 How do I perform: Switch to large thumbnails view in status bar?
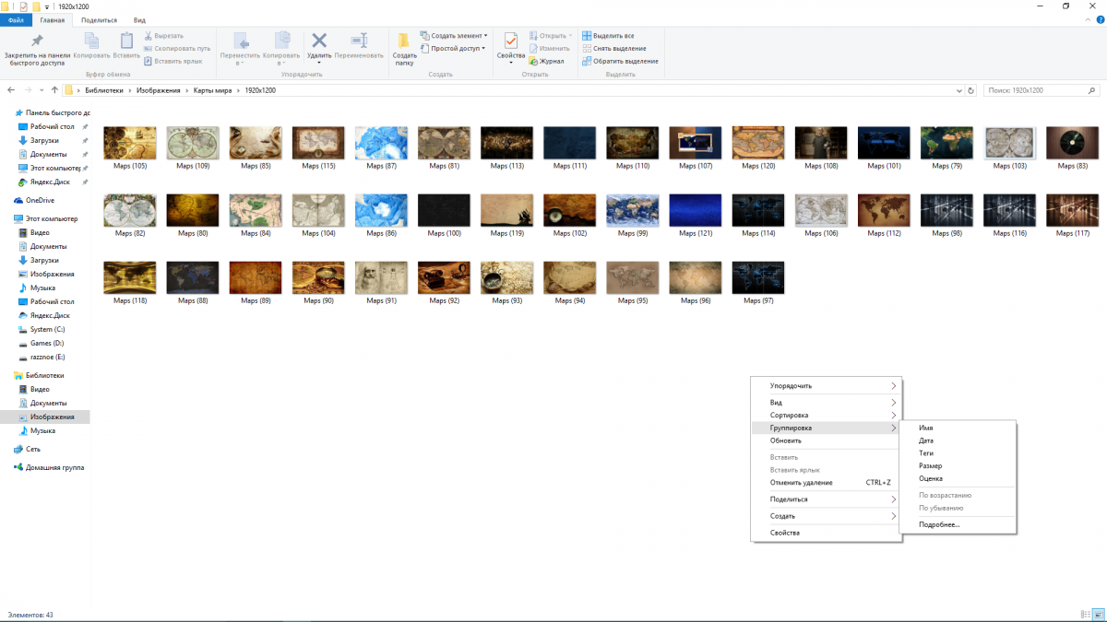coord(1098,614)
